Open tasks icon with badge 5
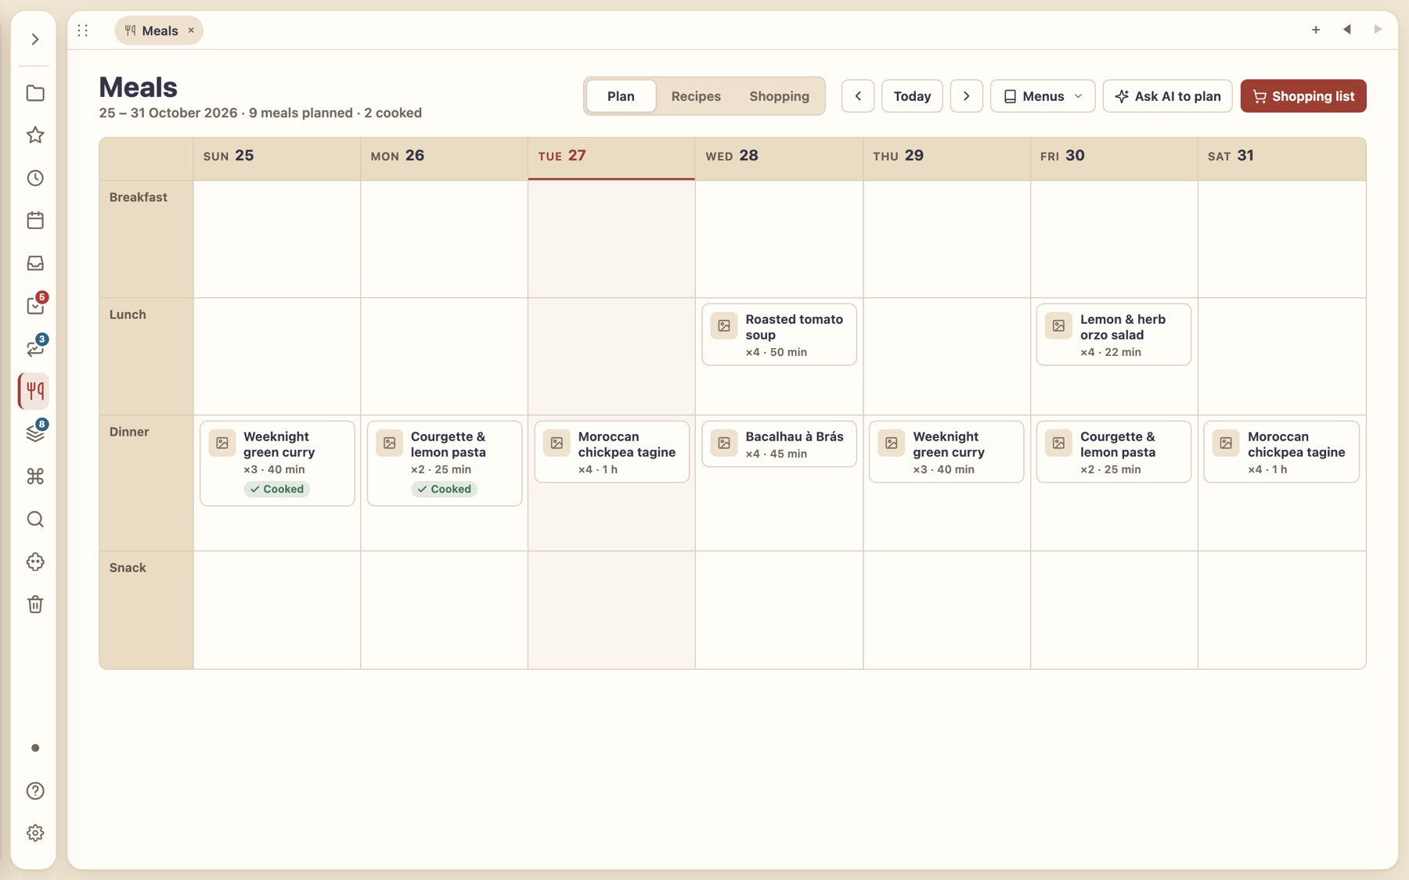 [x=35, y=306]
